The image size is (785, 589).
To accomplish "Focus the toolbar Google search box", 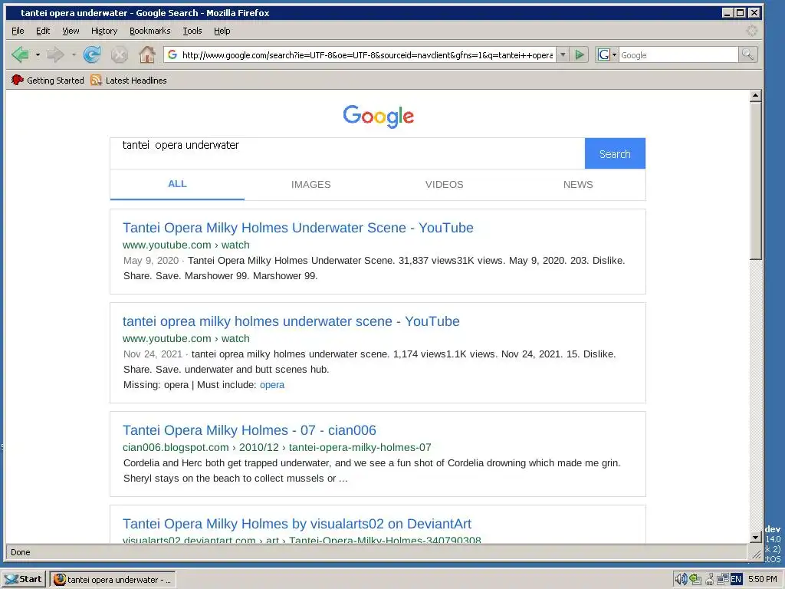I will [678, 54].
